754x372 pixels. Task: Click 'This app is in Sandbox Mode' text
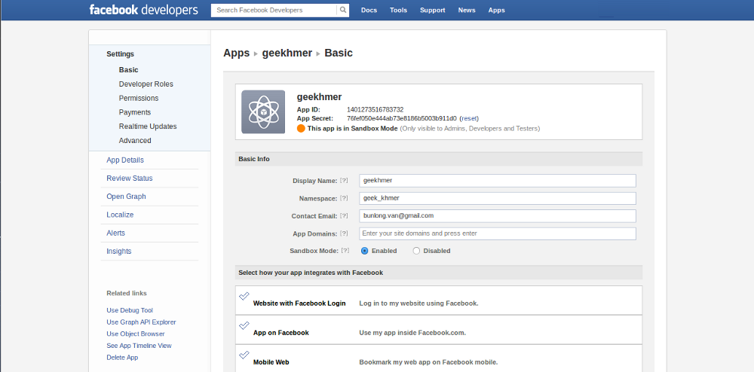(x=352, y=129)
